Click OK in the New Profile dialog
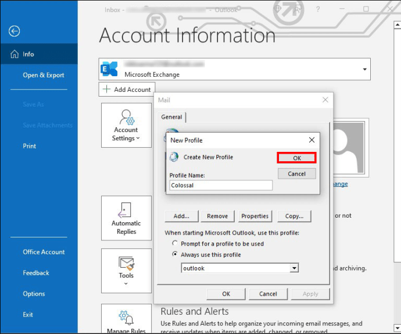This screenshot has height=334, width=401. (x=296, y=158)
